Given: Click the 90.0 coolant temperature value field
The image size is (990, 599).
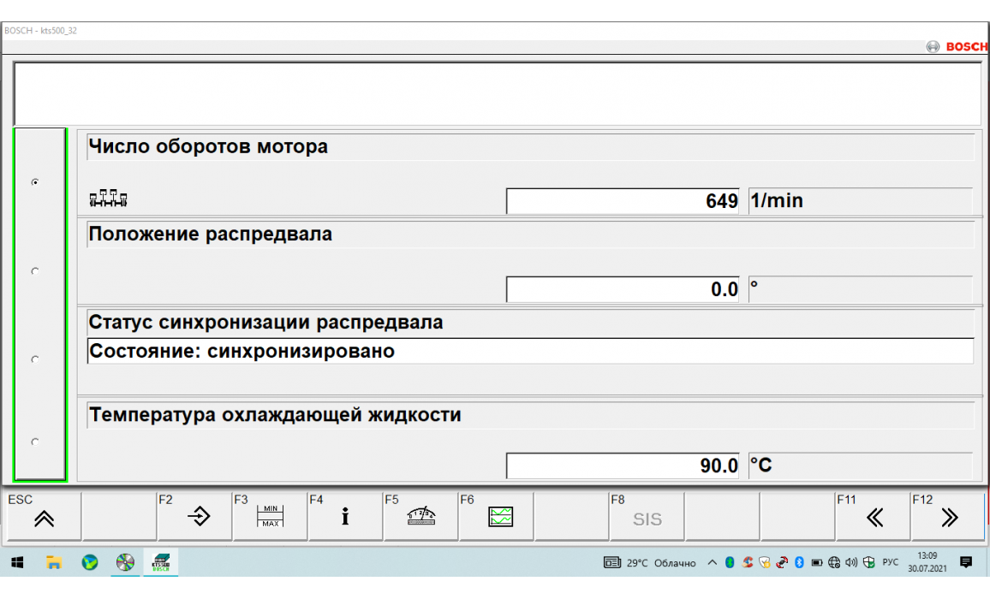Looking at the screenshot, I should (625, 466).
